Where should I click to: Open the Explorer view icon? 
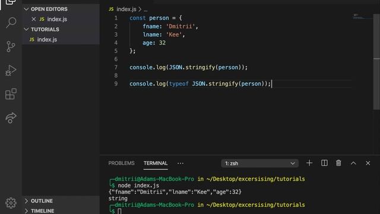[11, 2]
